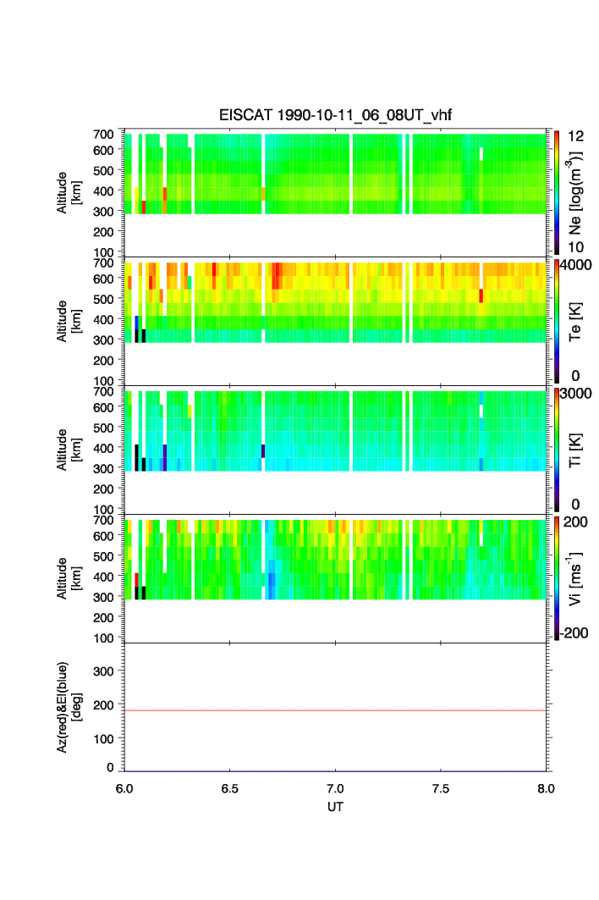
Task: Click the 6.0 tick label on UT axis
Action: pos(124,788)
